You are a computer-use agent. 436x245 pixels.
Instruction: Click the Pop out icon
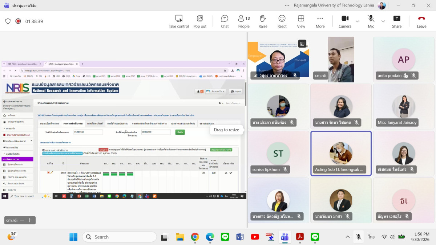[x=200, y=21]
